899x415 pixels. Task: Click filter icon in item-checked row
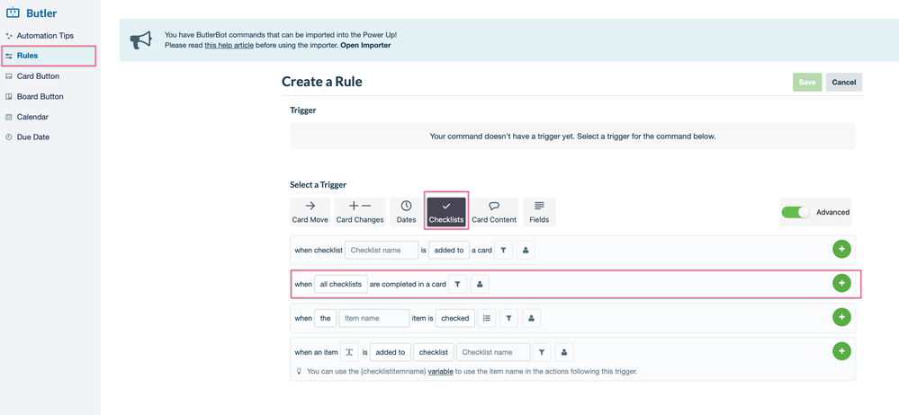click(x=508, y=318)
